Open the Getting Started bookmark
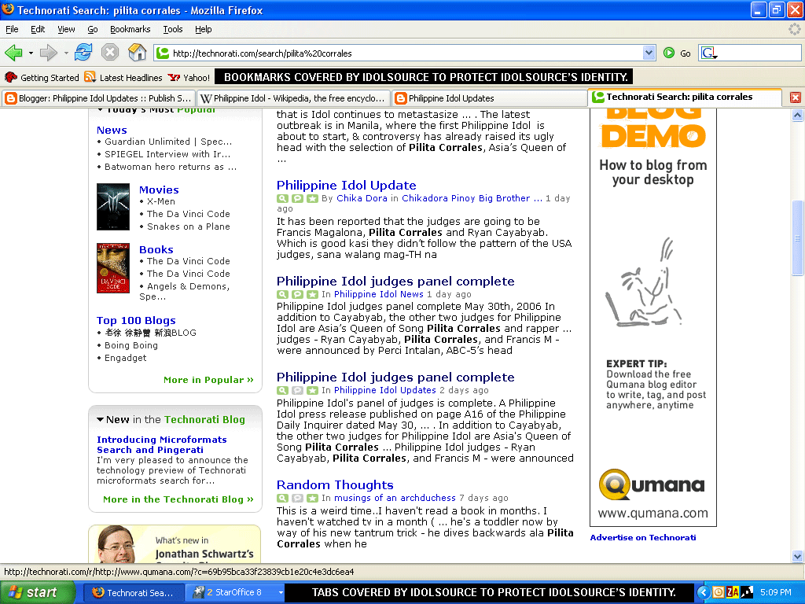This screenshot has width=805, height=604. [42, 78]
